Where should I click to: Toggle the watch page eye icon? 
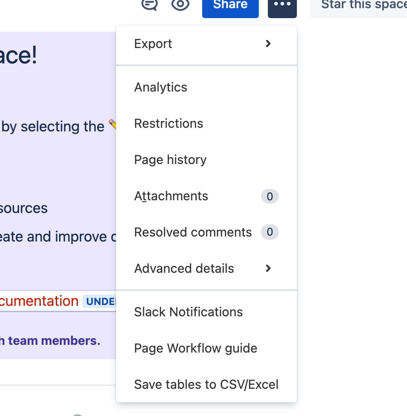tap(180, 4)
